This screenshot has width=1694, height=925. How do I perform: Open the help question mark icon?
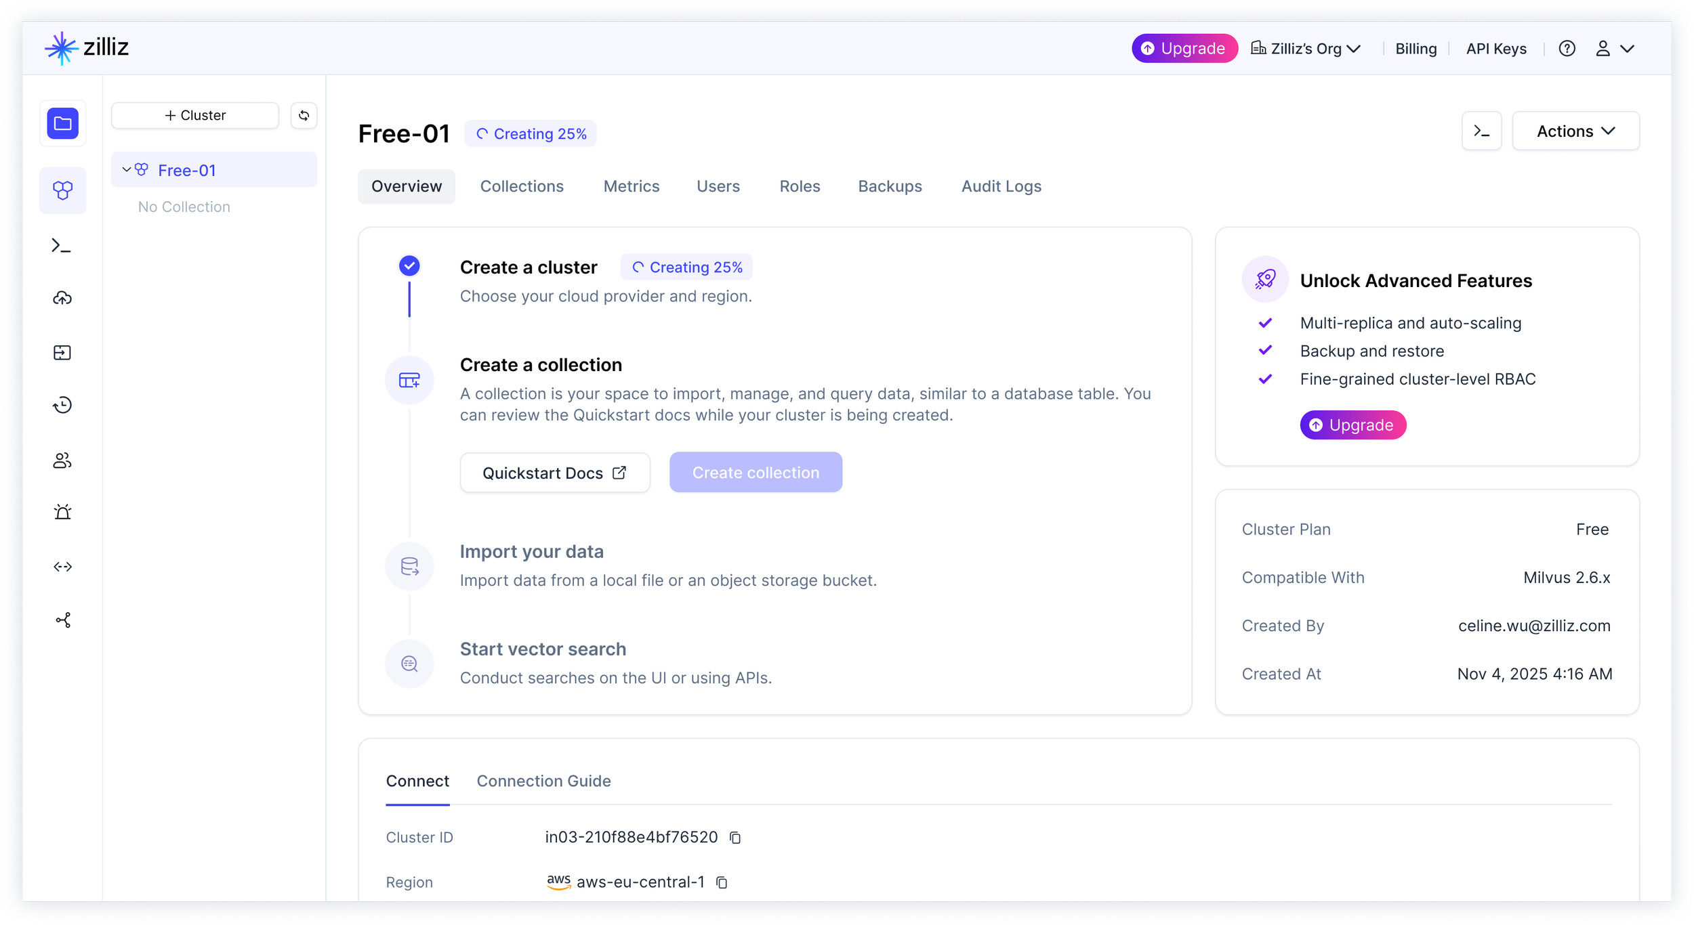click(1567, 49)
